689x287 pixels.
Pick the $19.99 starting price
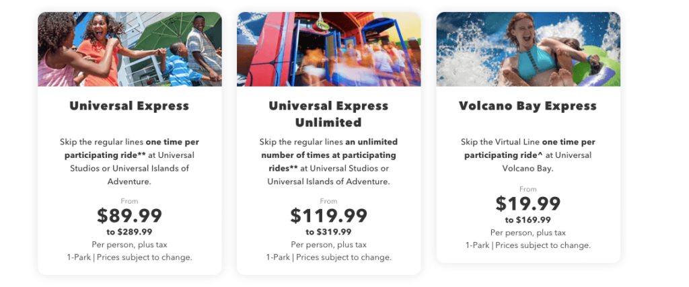pyautogui.click(x=528, y=204)
